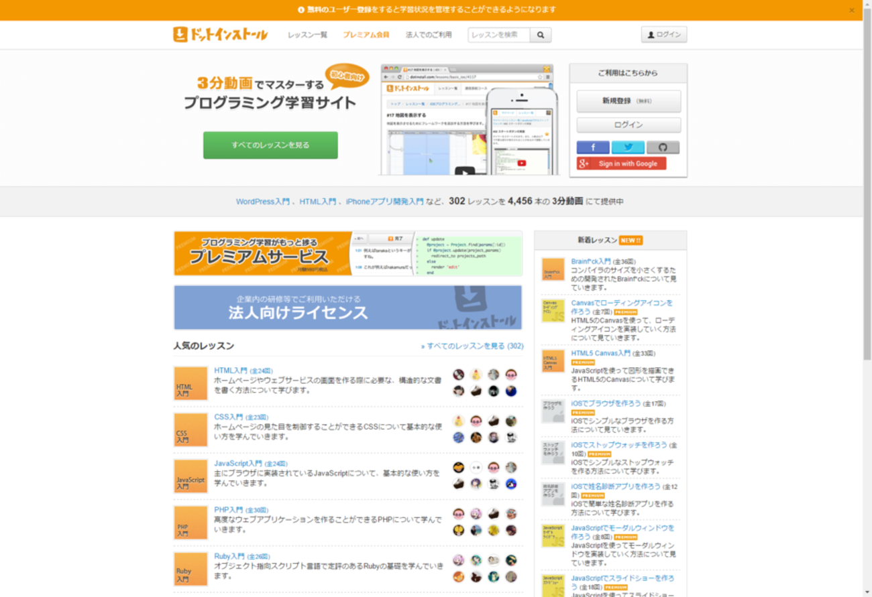Open the Ruby入門 lesson title

(x=229, y=557)
